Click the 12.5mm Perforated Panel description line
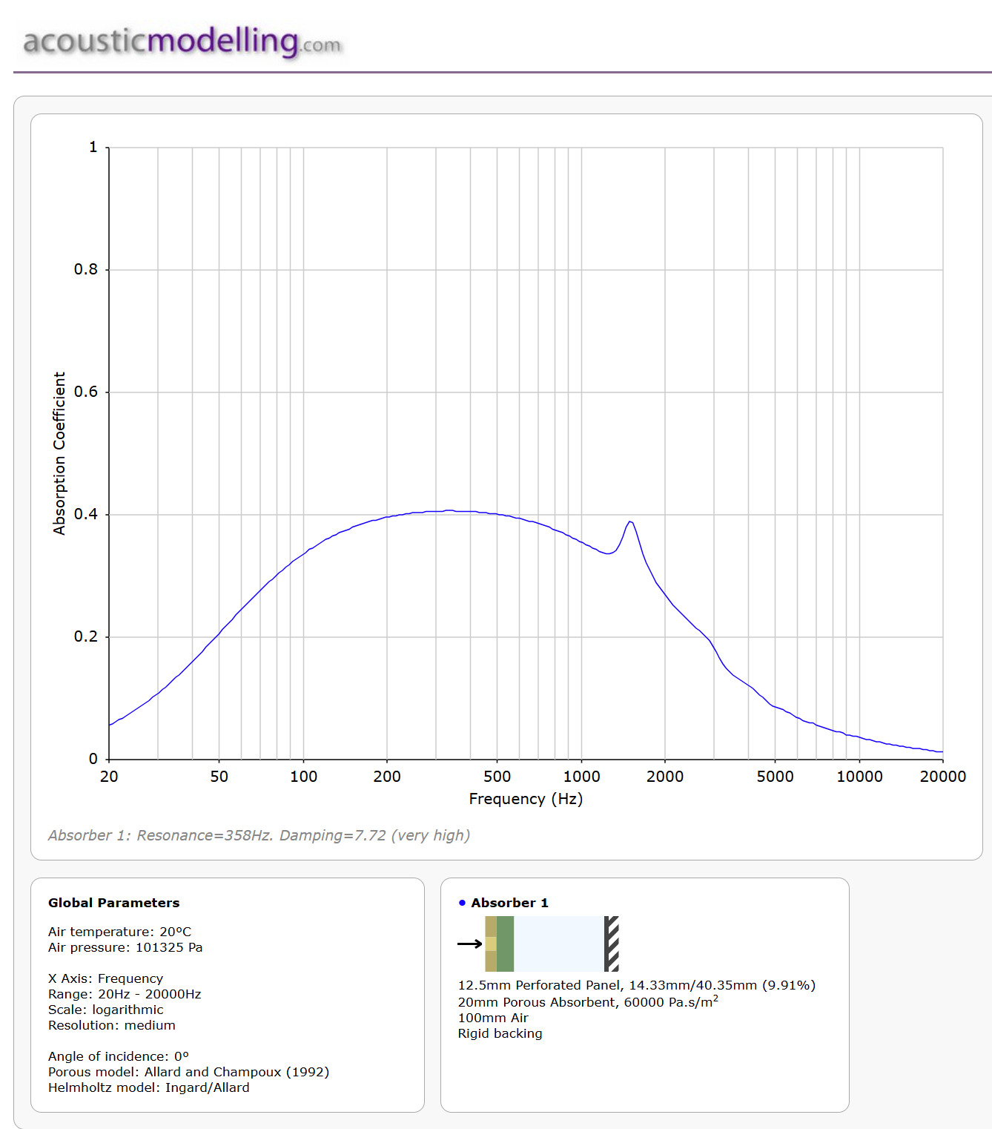 click(x=636, y=985)
